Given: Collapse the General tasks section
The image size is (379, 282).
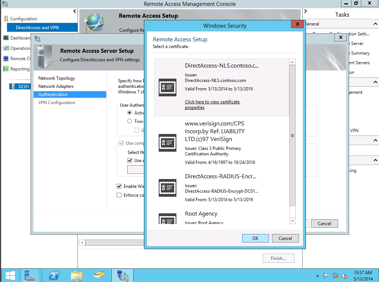Looking at the screenshot, I should 375,24.
